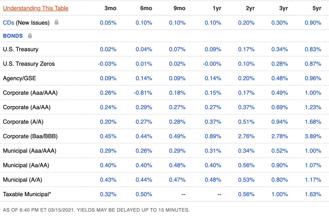Open the CDs link
329x216 pixels.
[x=9, y=23]
